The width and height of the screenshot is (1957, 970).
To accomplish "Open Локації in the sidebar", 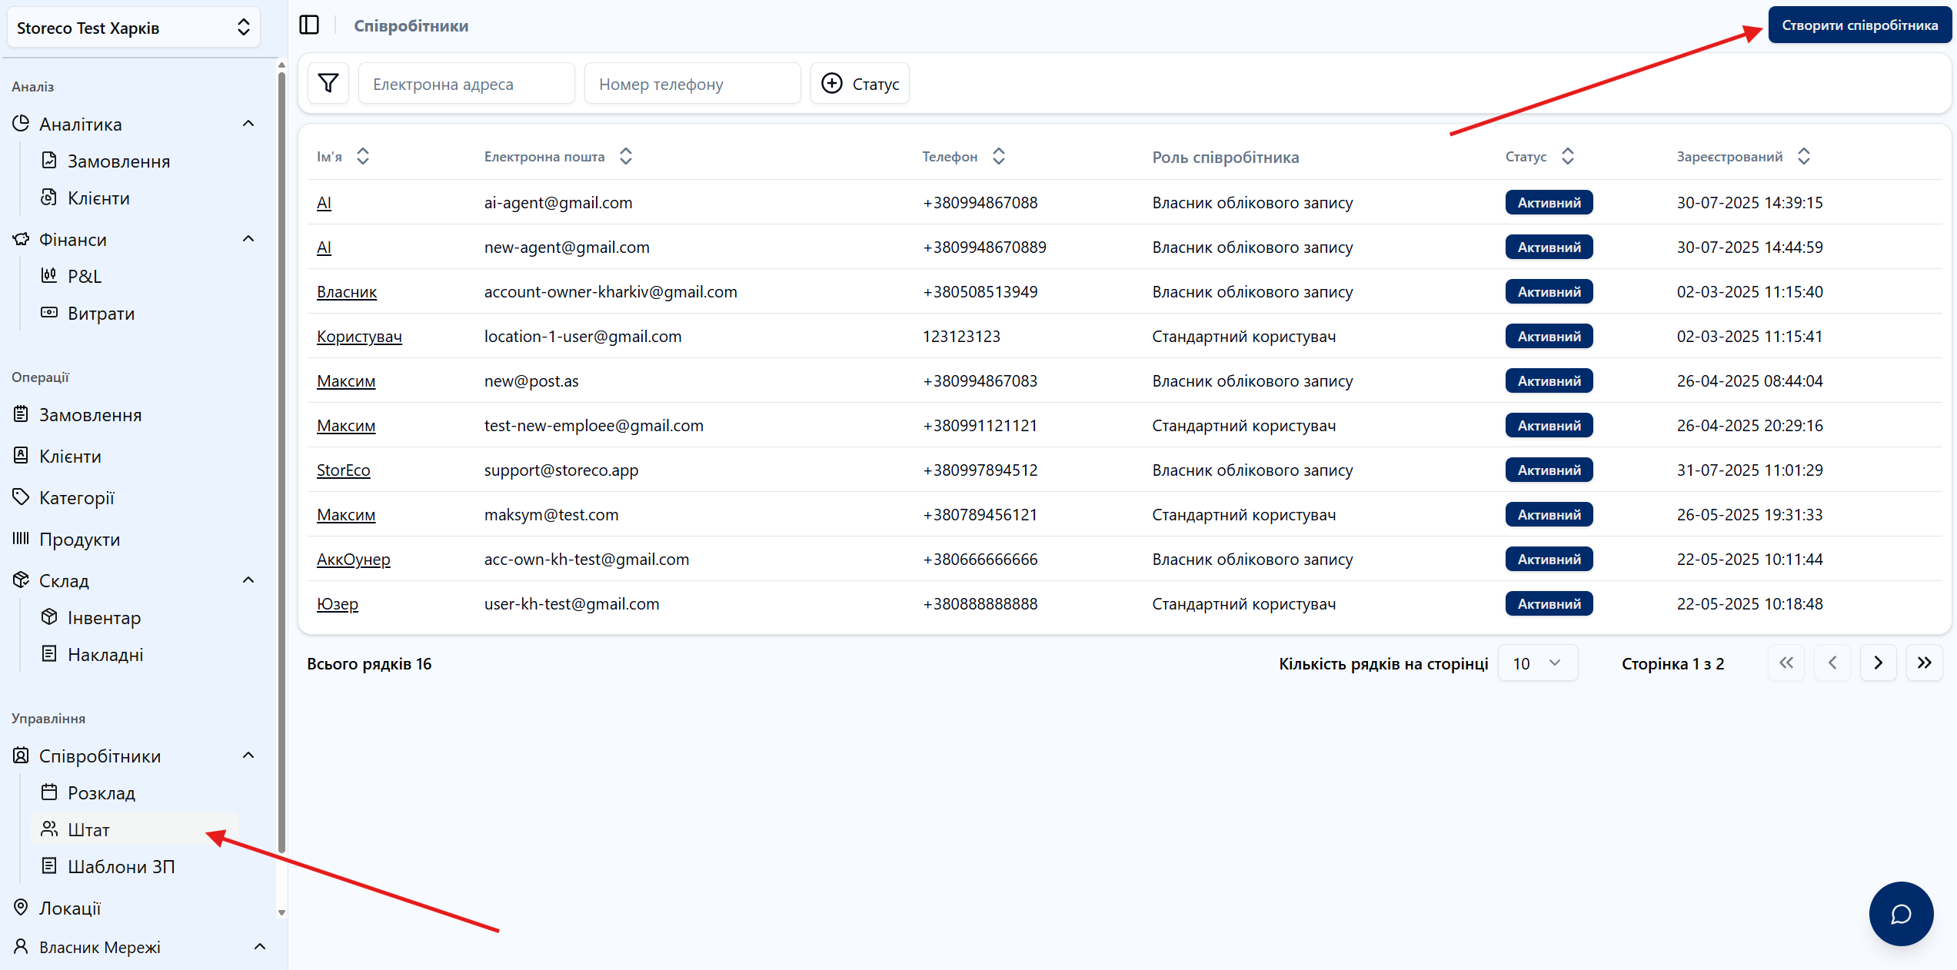I will click(70, 908).
